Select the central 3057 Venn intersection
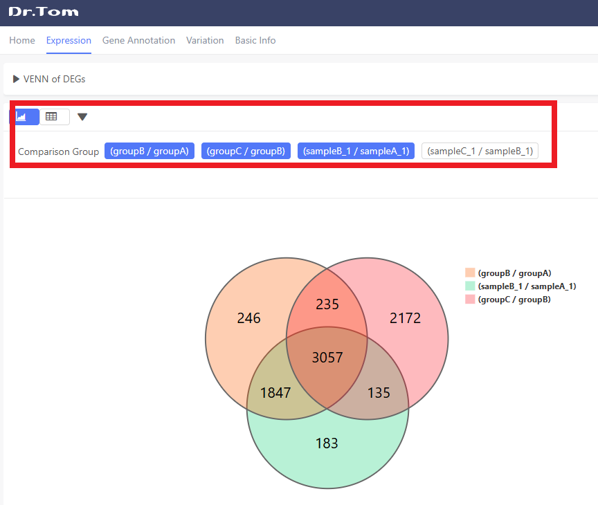598x505 pixels. click(327, 358)
